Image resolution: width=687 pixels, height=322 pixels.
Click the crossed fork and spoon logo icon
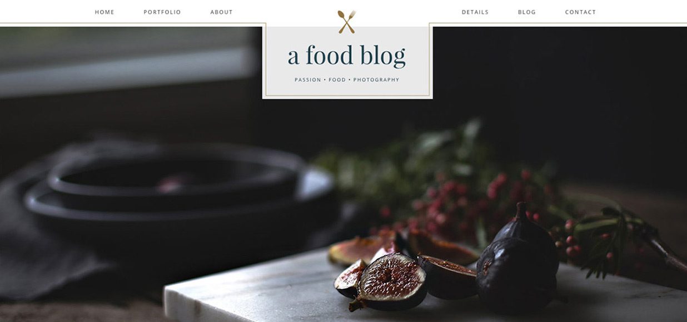347,22
